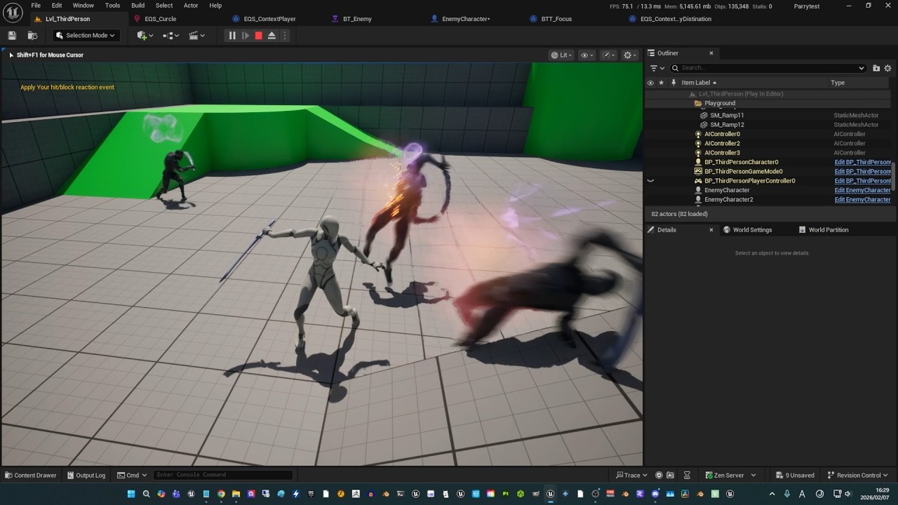Viewport: 898px width, 505px height.
Task: Click the trace snapshot icon
Action: 659,476
